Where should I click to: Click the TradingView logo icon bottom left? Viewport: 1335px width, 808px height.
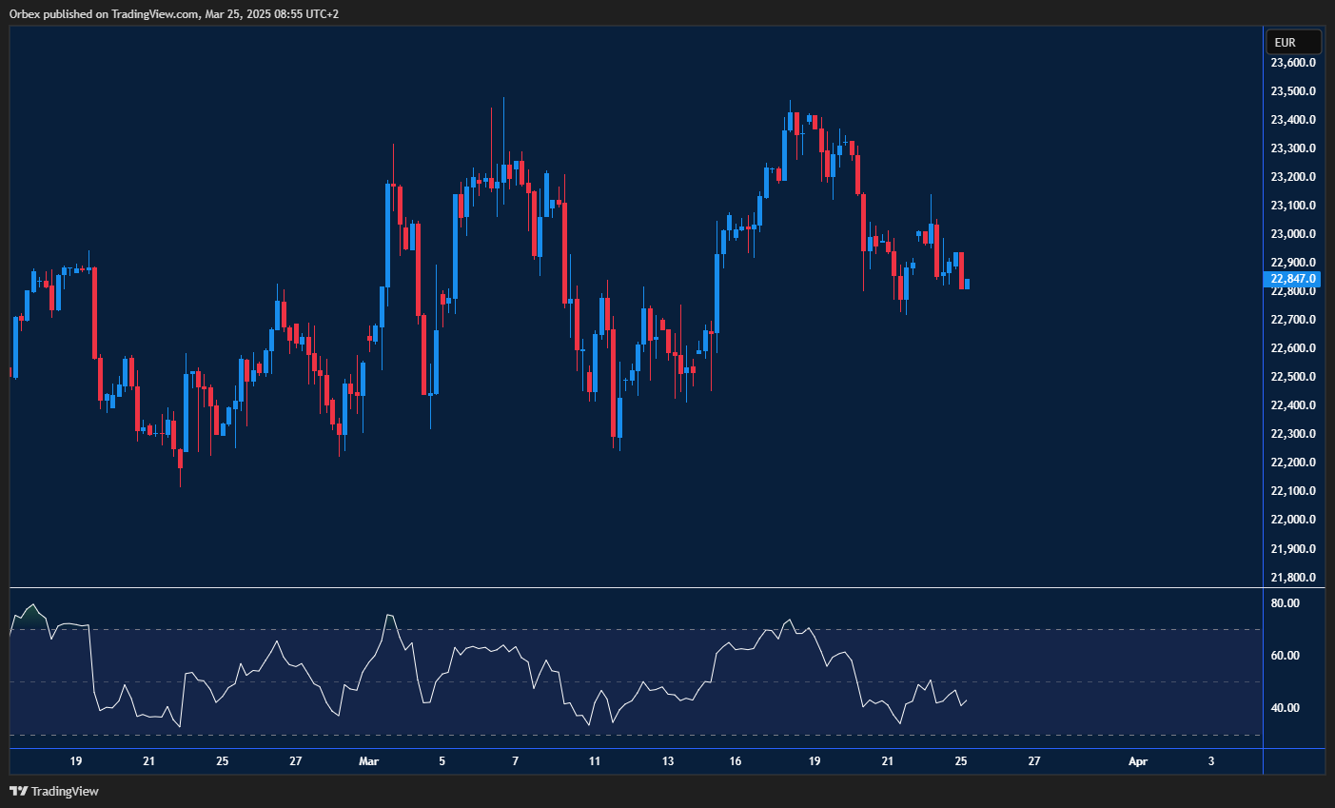(x=18, y=791)
